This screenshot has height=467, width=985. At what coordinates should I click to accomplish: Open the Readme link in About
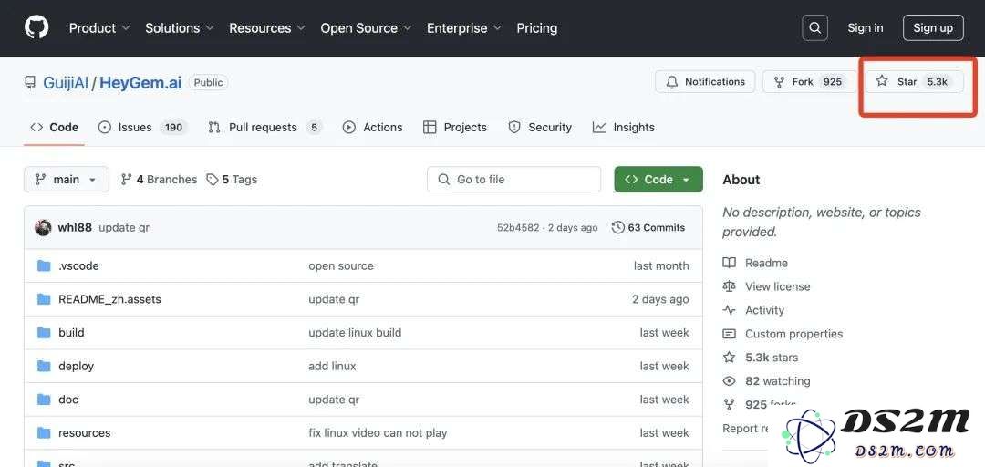(x=766, y=263)
